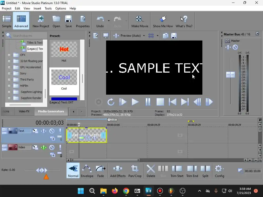
Task: Click the Open folder icon
Action: 56,21
